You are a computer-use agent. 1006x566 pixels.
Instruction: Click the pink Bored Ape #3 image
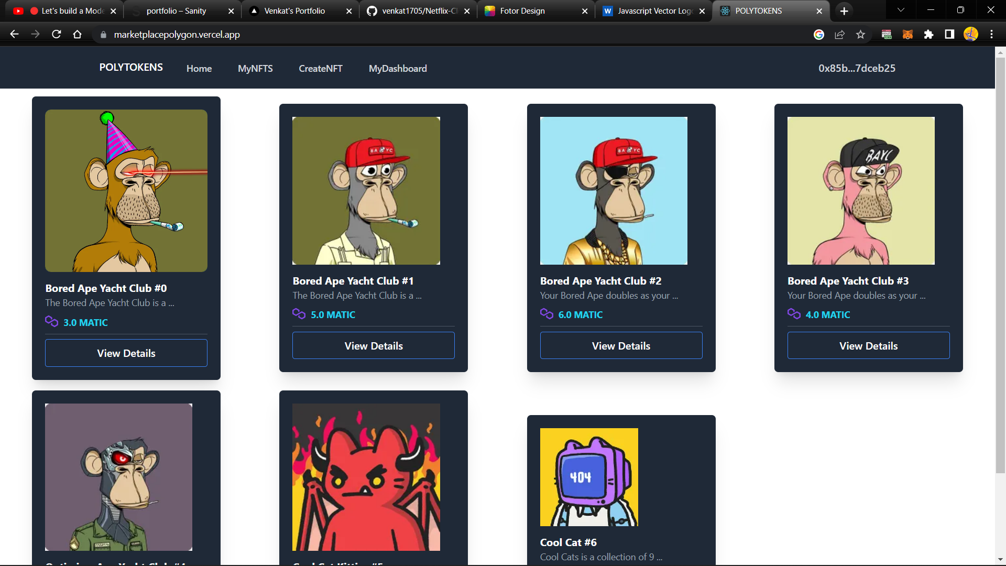coord(861,191)
